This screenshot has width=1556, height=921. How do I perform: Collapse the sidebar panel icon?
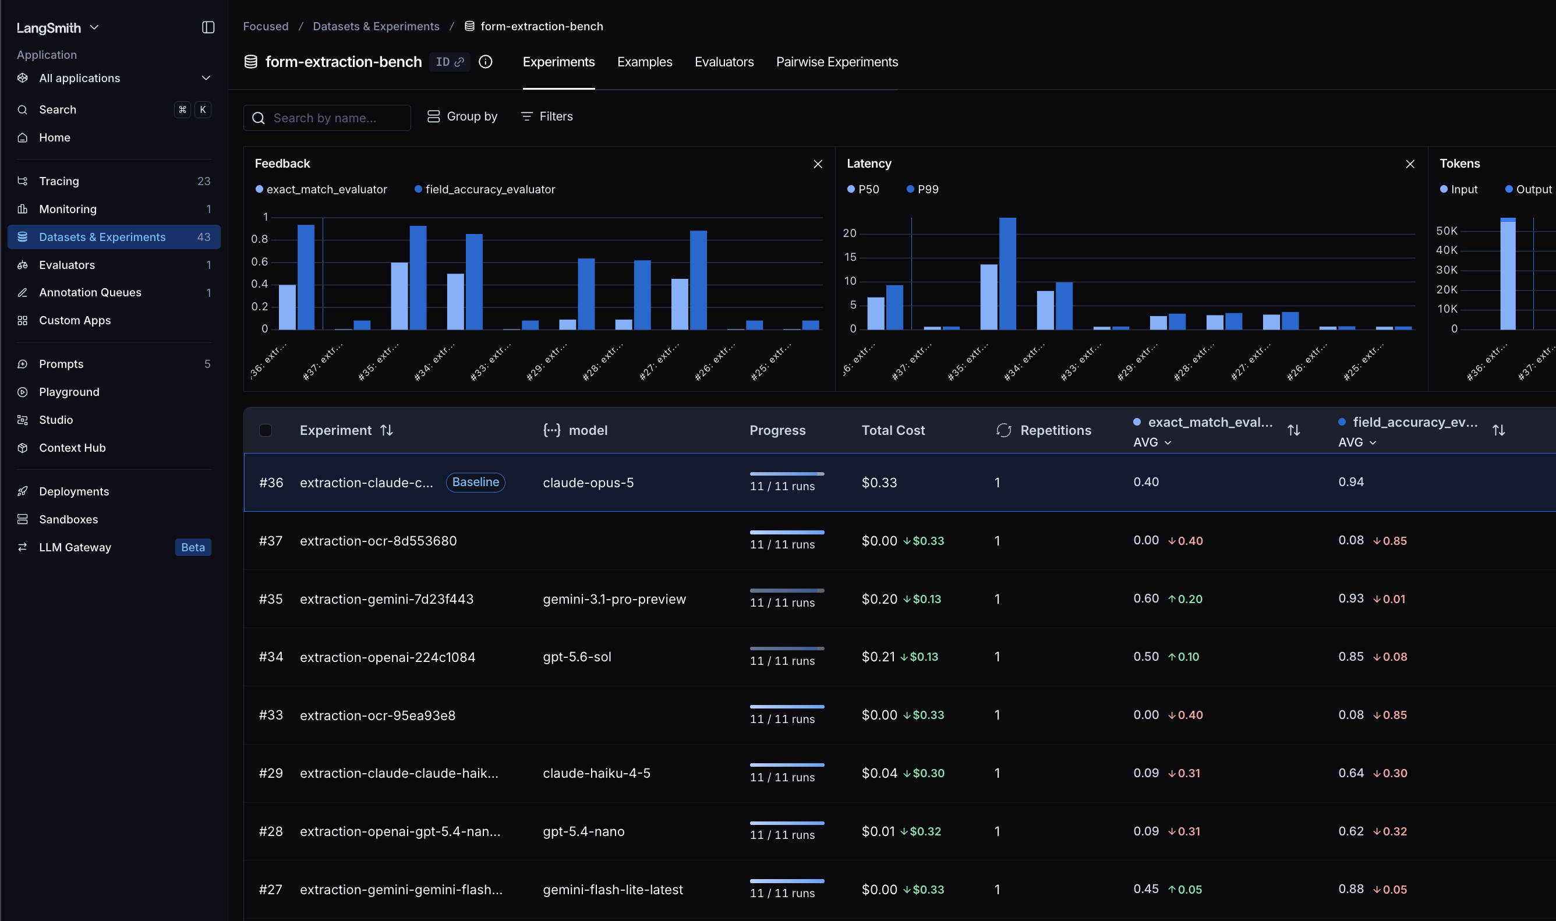208,27
